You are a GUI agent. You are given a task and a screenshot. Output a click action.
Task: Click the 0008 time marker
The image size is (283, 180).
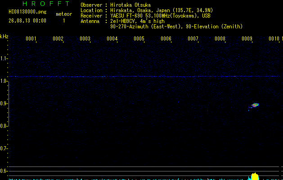(x=220, y=38)
